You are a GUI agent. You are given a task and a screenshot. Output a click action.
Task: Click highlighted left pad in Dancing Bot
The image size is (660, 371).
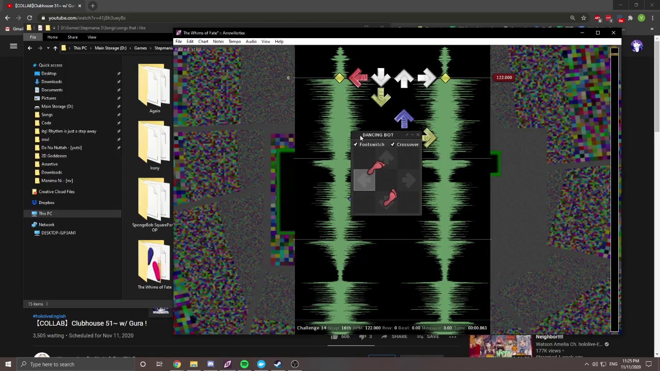(364, 180)
